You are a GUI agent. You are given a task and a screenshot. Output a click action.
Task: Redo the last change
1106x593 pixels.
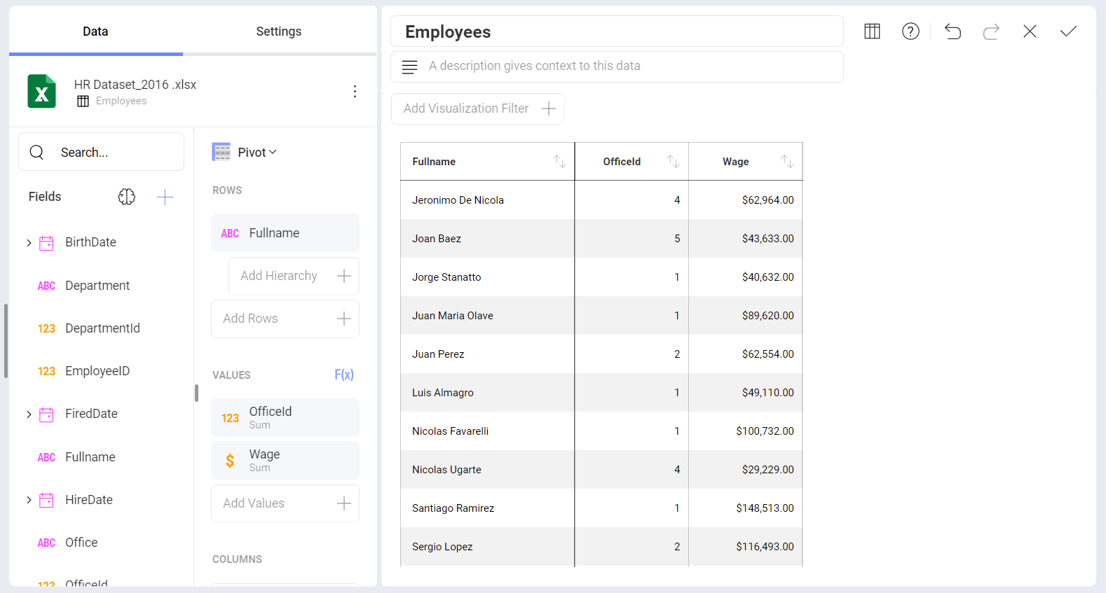991,32
